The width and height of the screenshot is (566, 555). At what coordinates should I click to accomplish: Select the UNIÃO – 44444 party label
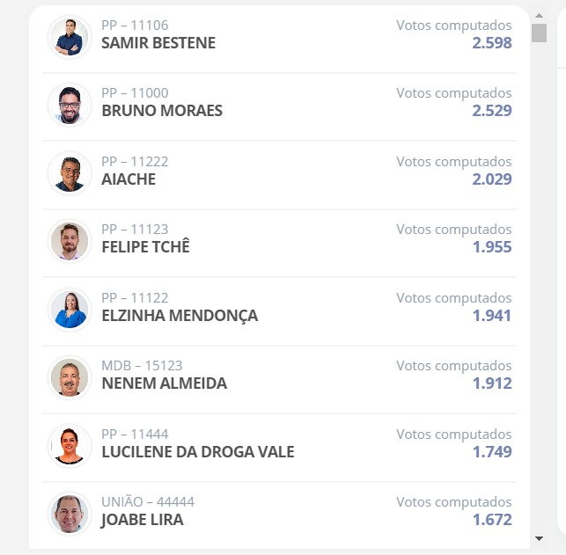(x=148, y=501)
